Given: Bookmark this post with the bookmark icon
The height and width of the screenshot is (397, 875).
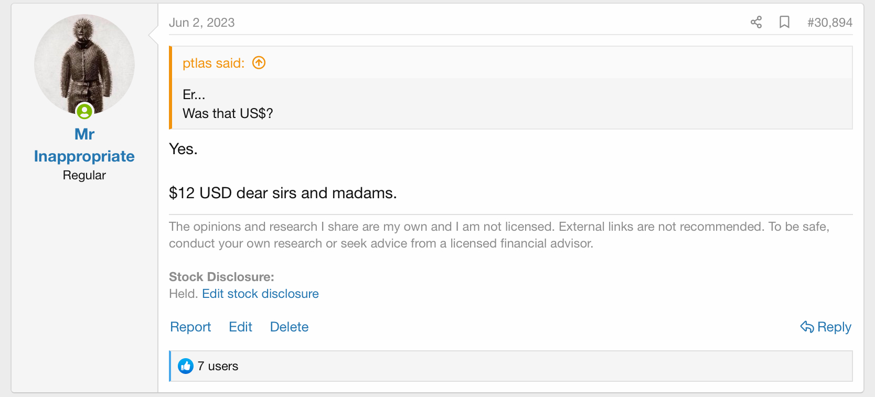Looking at the screenshot, I should [784, 22].
